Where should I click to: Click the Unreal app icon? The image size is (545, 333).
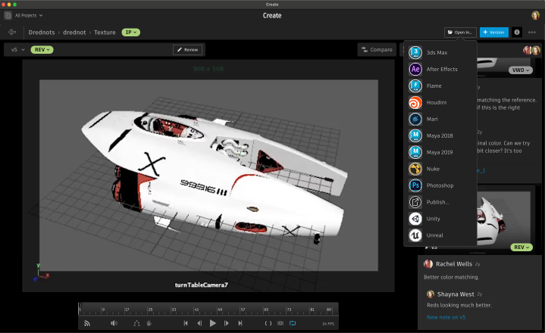click(x=415, y=235)
